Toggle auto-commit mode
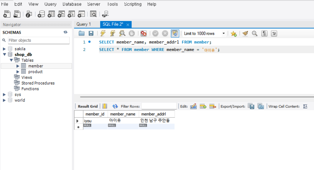 (x=175, y=33)
